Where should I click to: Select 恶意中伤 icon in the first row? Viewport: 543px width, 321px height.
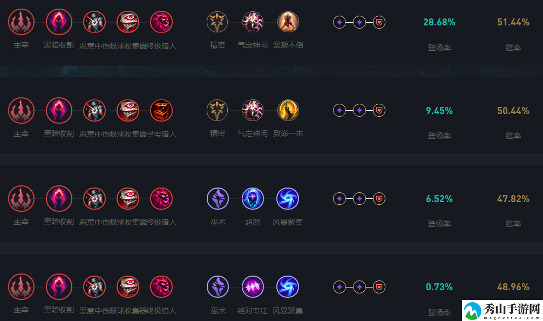click(94, 22)
